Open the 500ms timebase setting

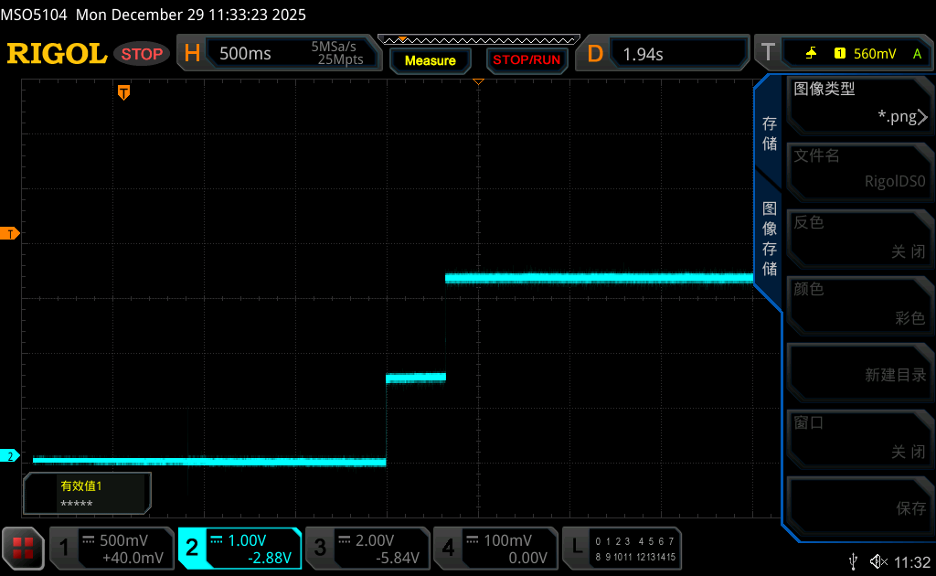(245, 54)
